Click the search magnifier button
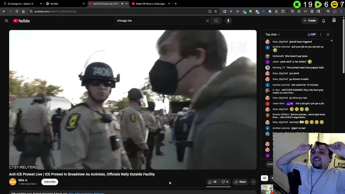 [216, 21]
